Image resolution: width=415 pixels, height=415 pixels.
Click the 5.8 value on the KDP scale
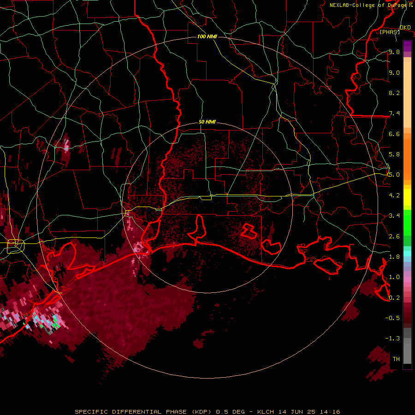pos(394,154)
